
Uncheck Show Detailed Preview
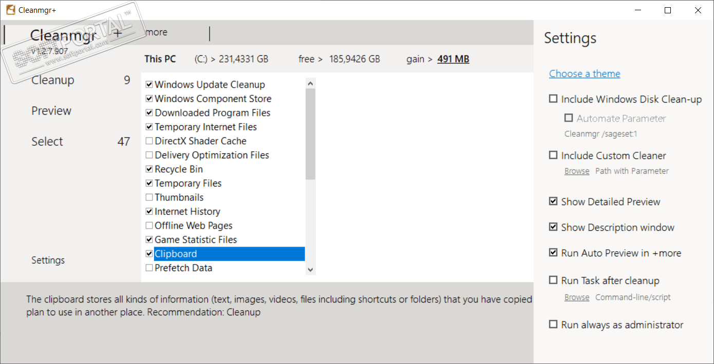click(553, 201)
